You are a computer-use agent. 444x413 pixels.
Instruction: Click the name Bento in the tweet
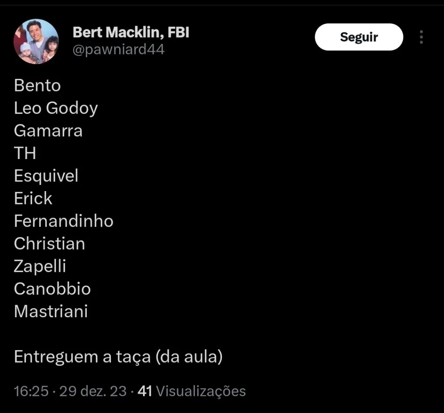tap(37, 85)
